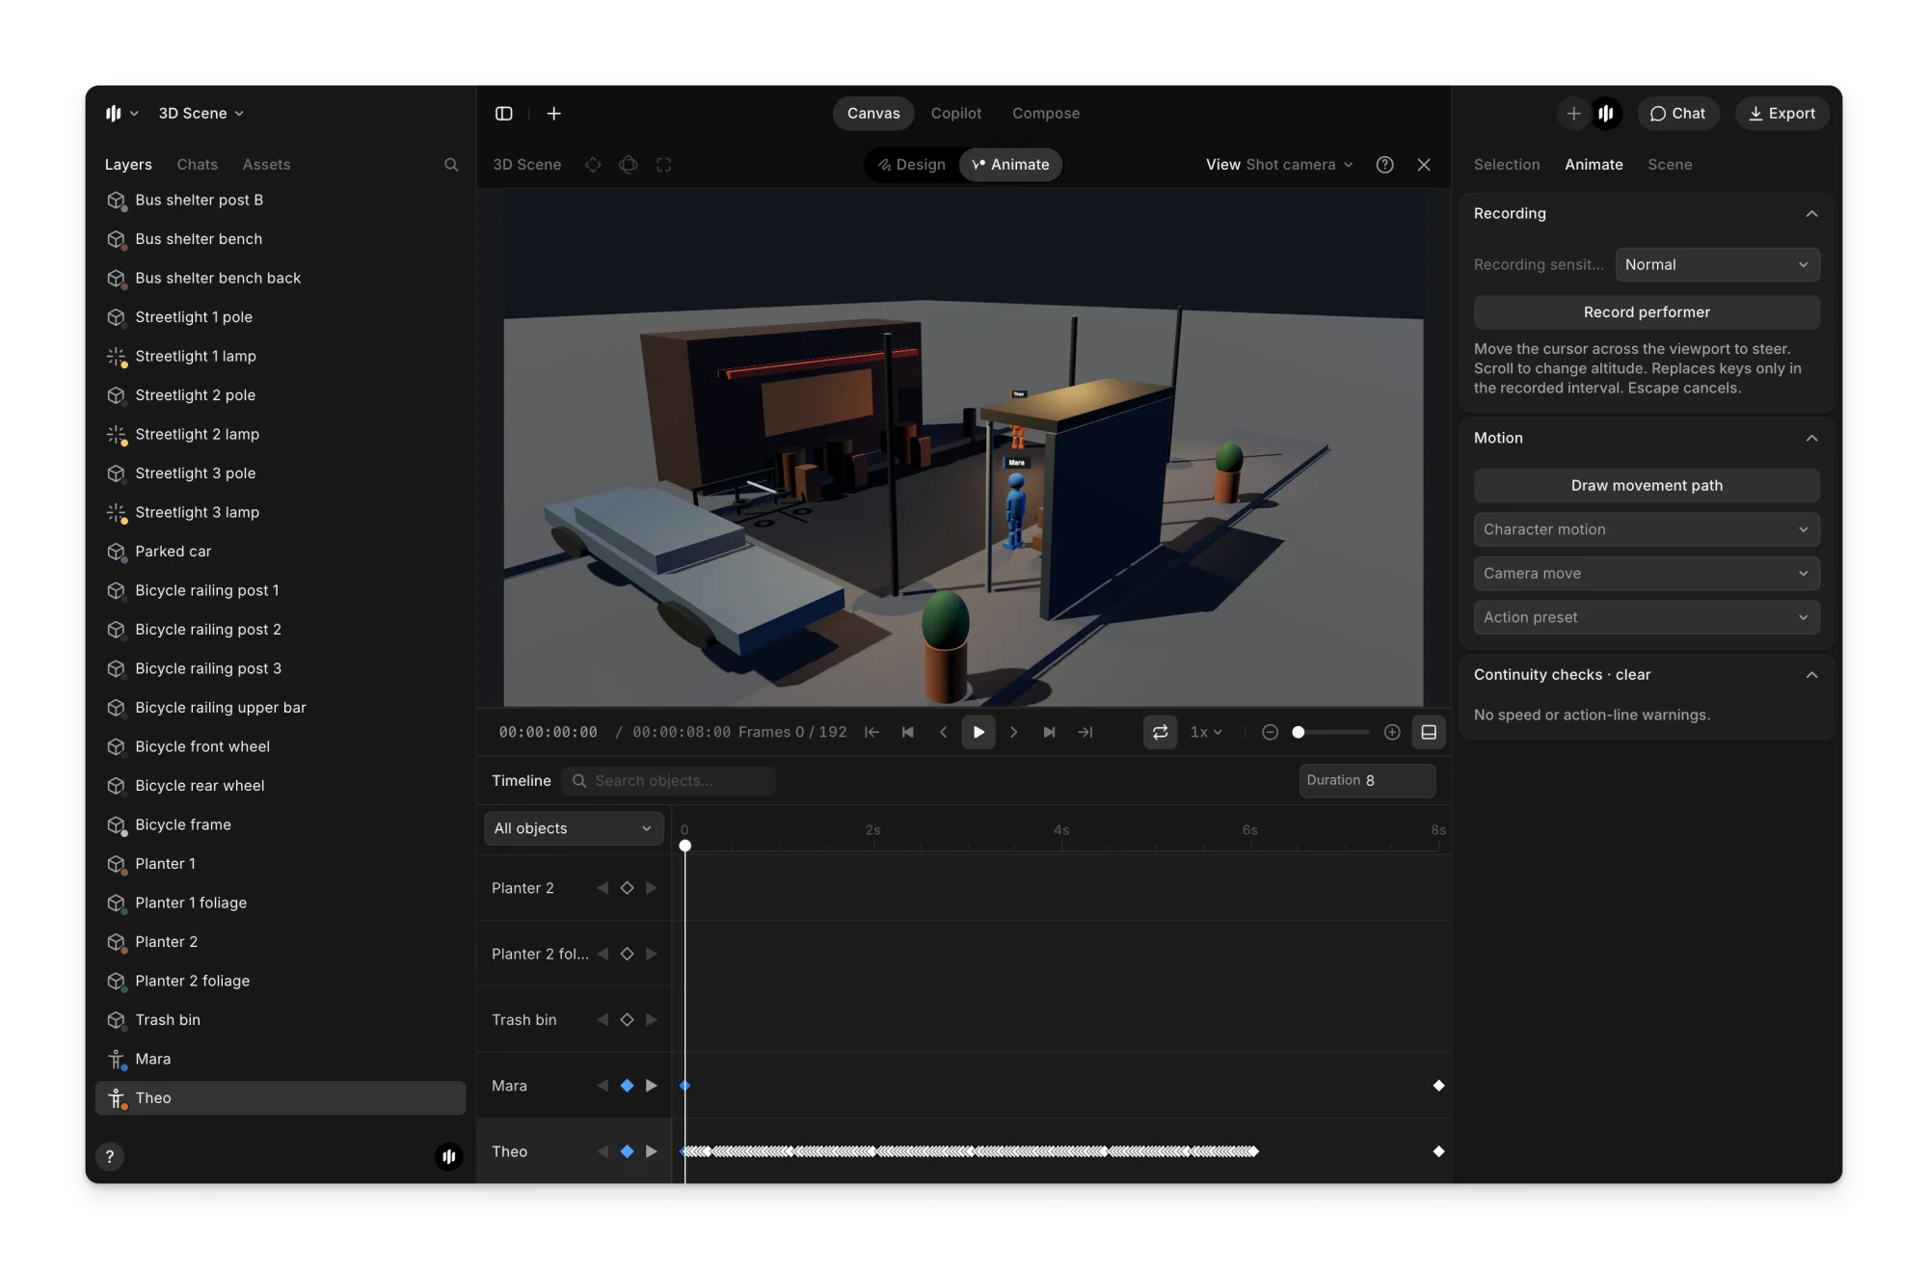Edit the Duration value field
1928x1269 pixels.
[1367, 781]
